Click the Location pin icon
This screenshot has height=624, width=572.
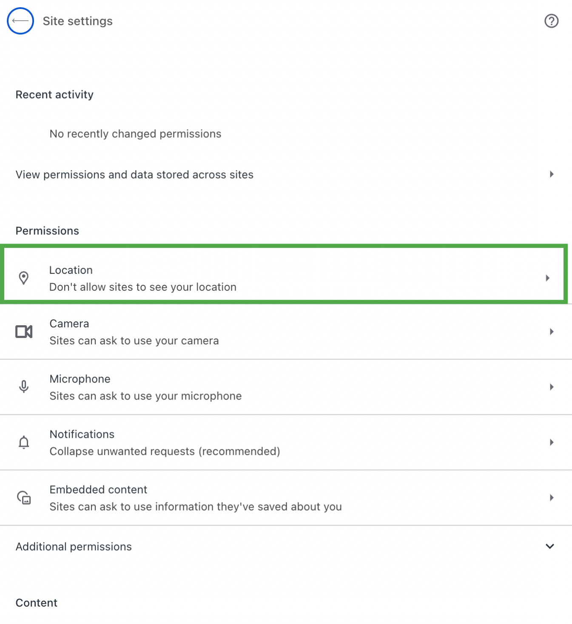coord(24,278)
